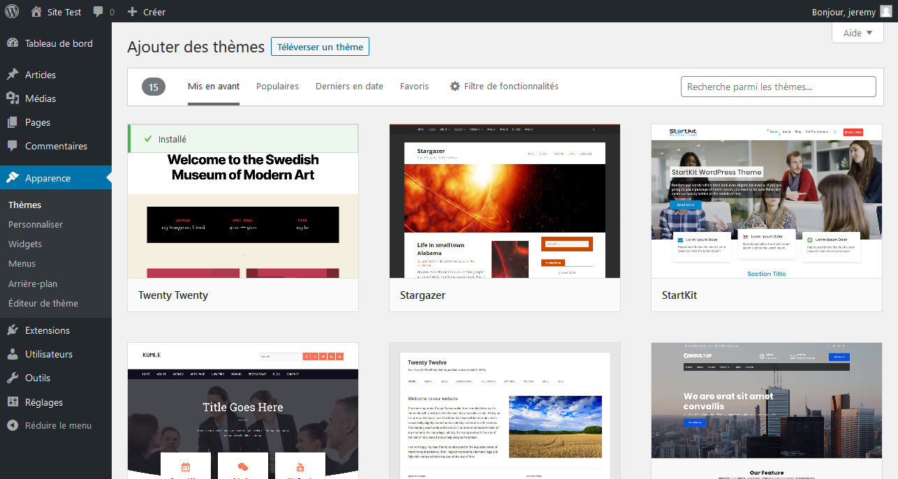Open the Tableau de bord label
This screenshot has width=898, height=479.
click(59, 43)
